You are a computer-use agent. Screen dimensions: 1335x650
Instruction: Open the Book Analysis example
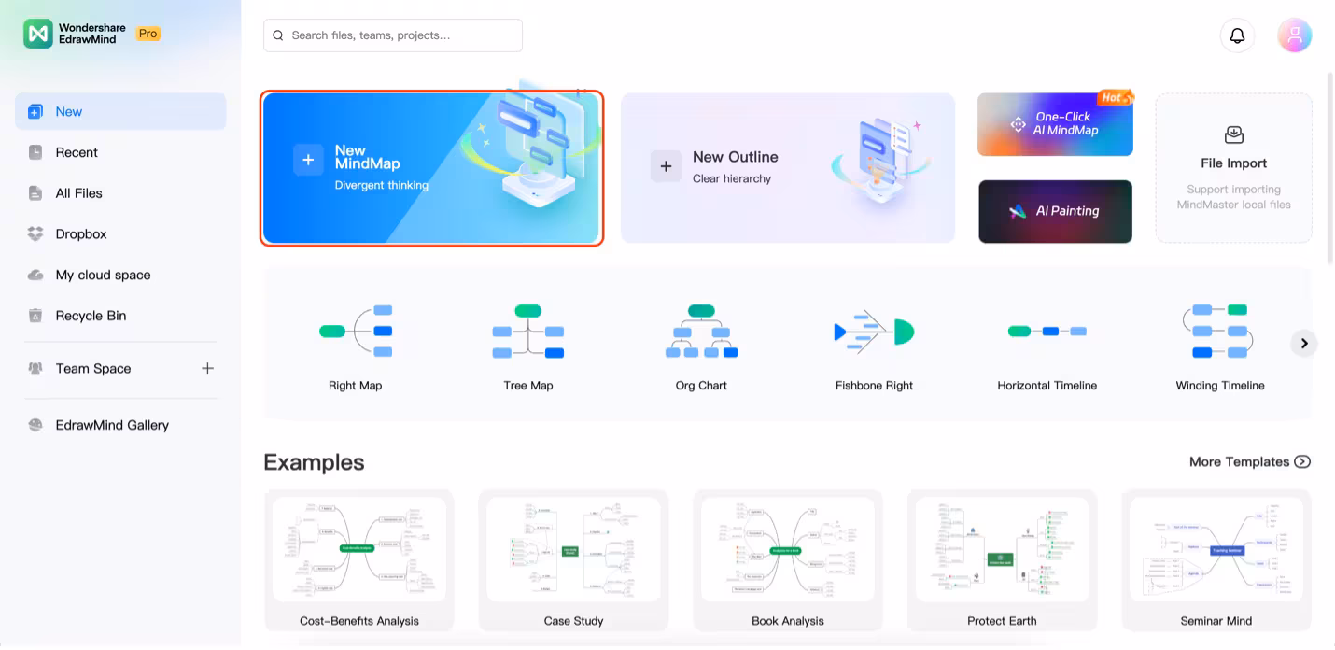(788, 560)
